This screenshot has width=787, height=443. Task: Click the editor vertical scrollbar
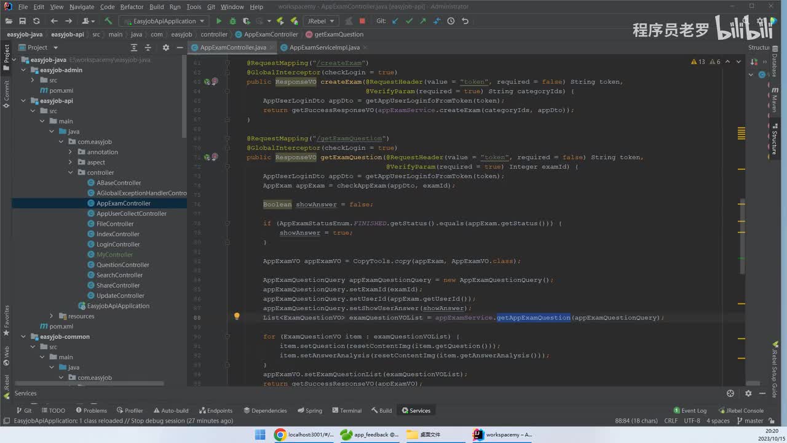[742, 237]
